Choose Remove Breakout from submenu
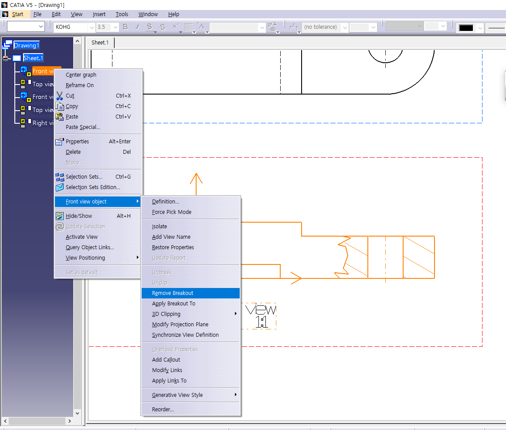 191,293
